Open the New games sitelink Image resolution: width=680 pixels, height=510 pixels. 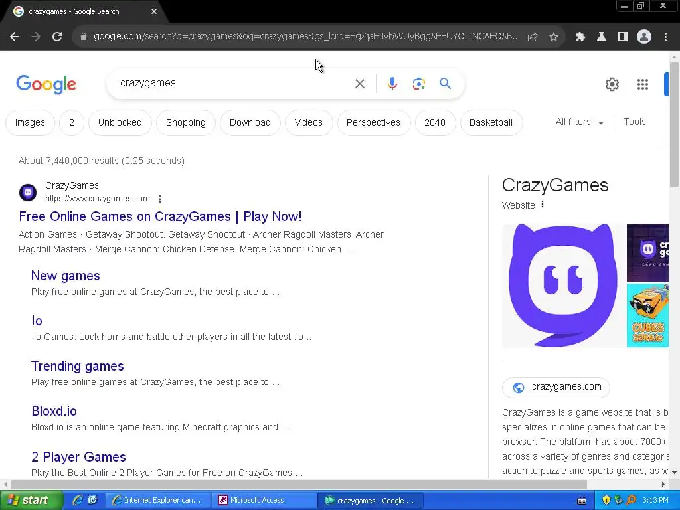(x=66, y=276)
